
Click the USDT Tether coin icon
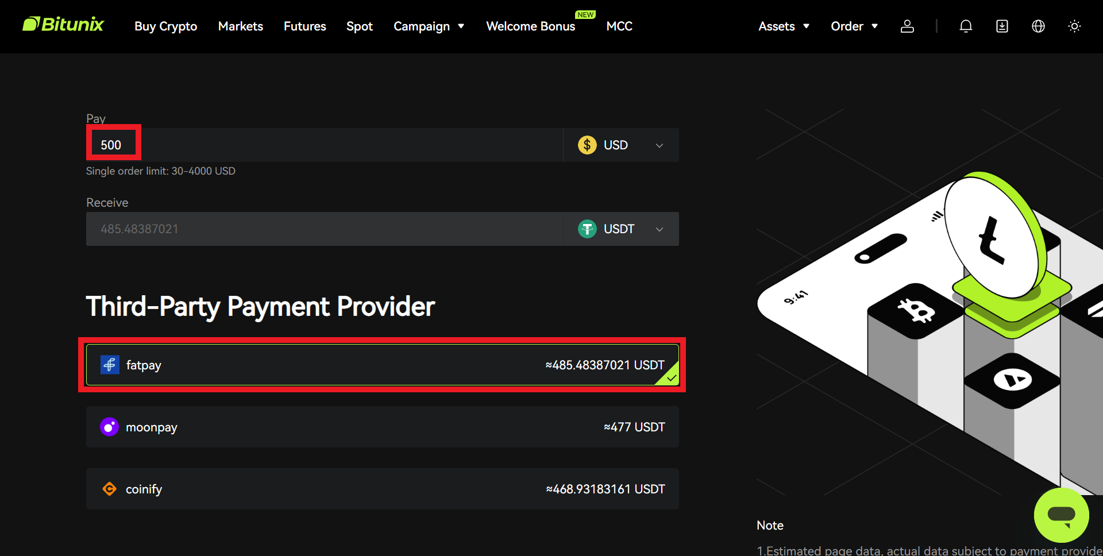click(x=587, y=229)
